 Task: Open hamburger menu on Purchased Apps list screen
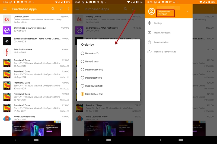5,9
